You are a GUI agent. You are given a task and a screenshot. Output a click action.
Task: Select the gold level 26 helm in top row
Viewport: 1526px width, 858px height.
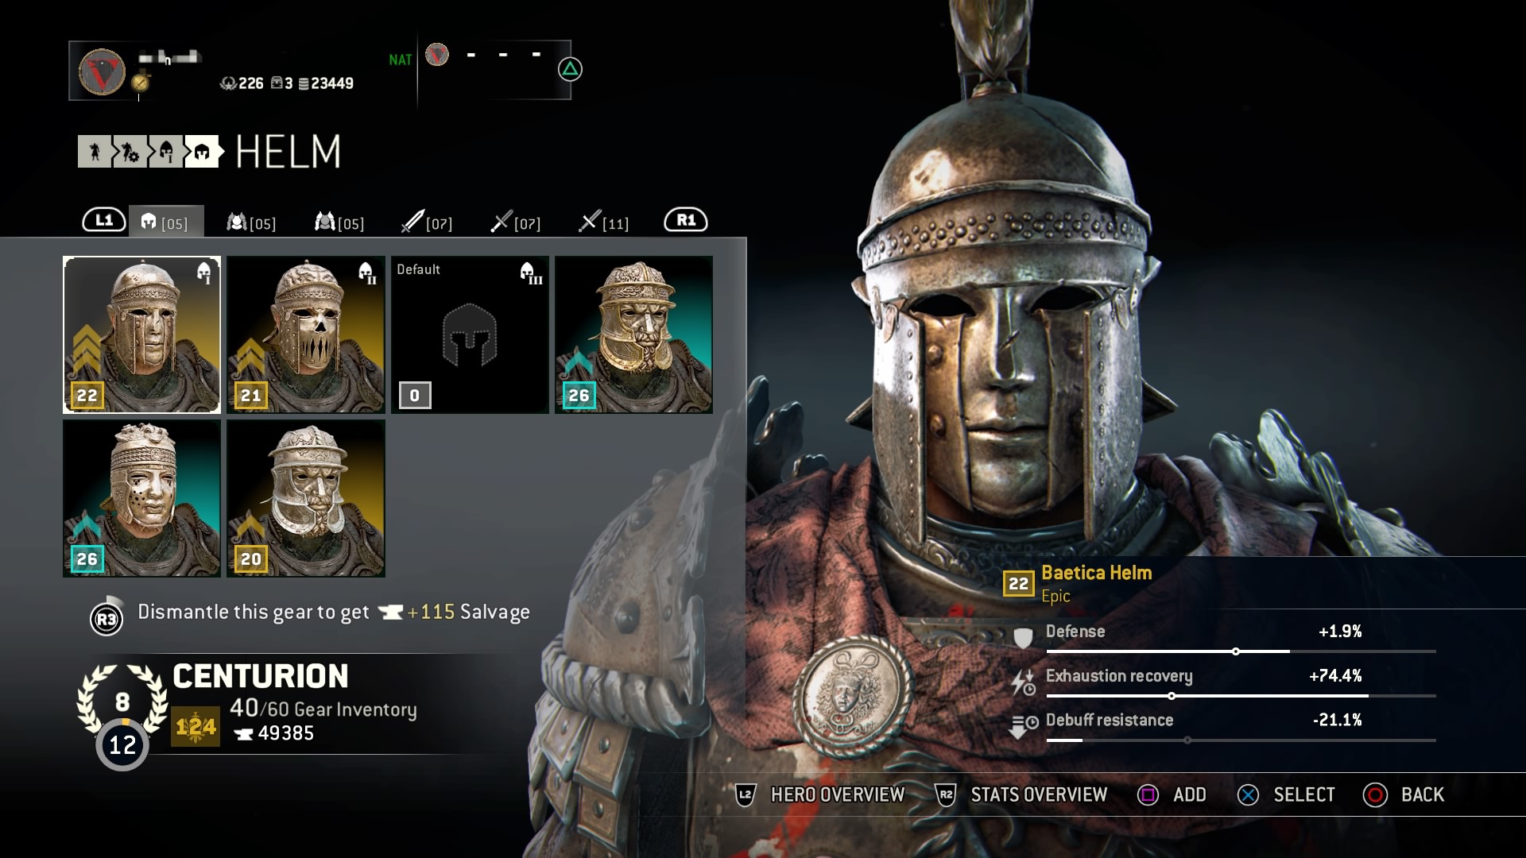coord(633,334)
